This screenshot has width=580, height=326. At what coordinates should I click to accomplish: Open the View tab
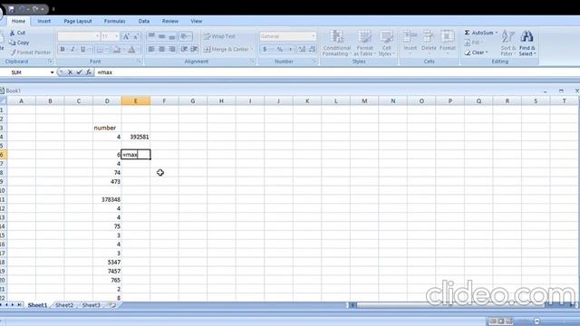click(197, 21)
